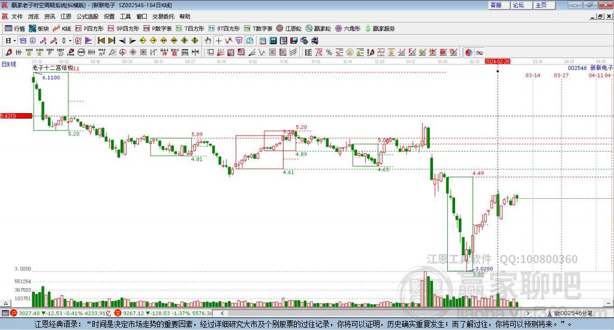
Task: Click the red 5.4319 price tag
Action: tap(16, 116)
